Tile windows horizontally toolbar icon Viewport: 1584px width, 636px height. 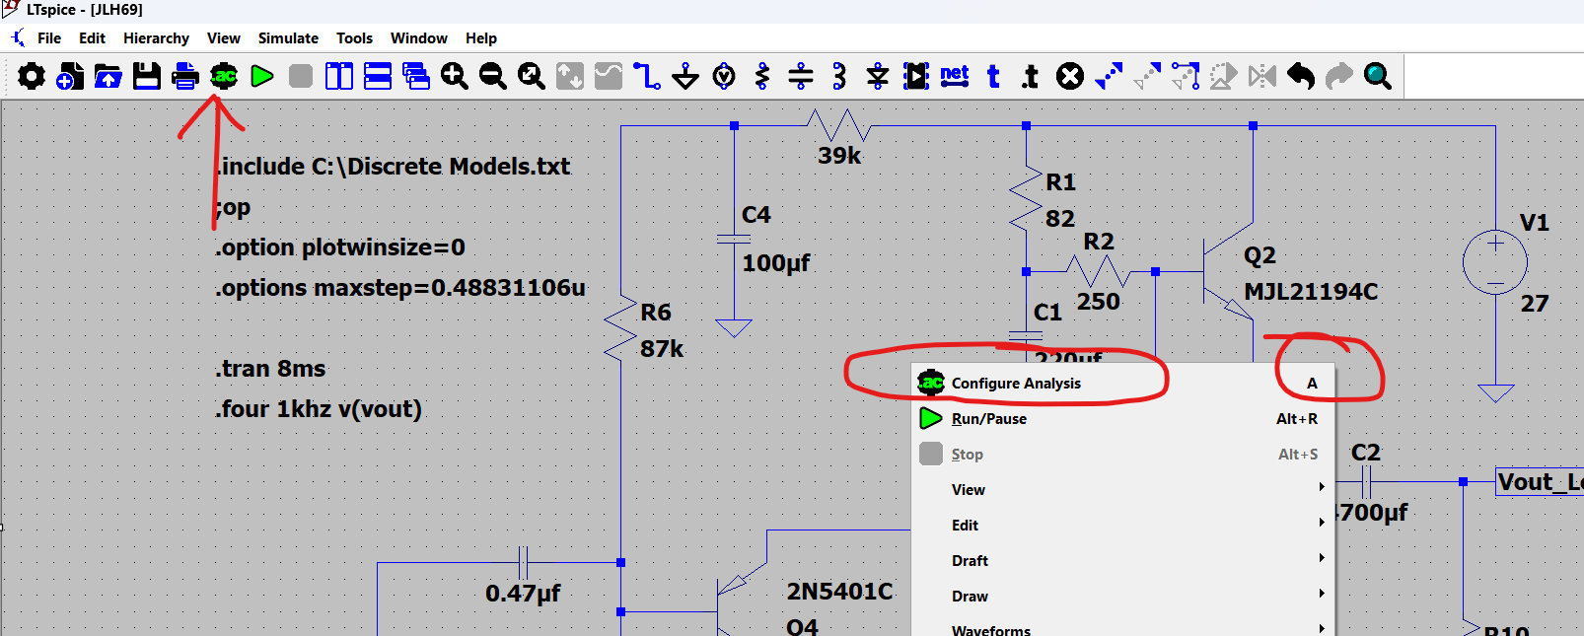(x=378, y=76)
